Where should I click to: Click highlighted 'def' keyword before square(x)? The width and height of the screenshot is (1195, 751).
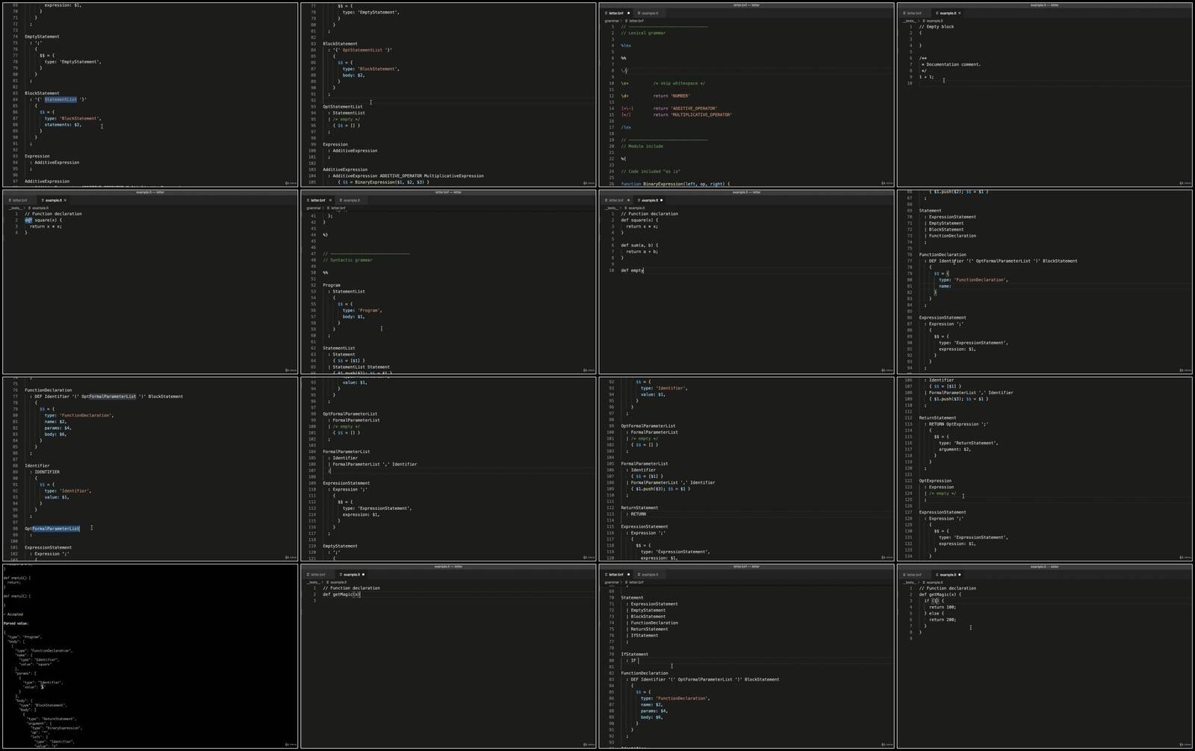click(x=28, y=220)
